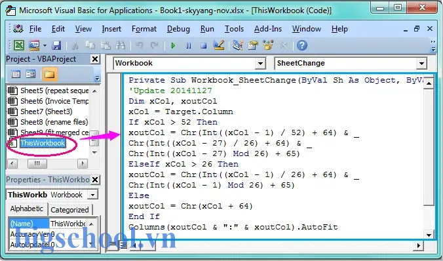Switch to the Categorized properties tab
The width and height of the screenshot is (443, 261).
(x=69, y=210)
